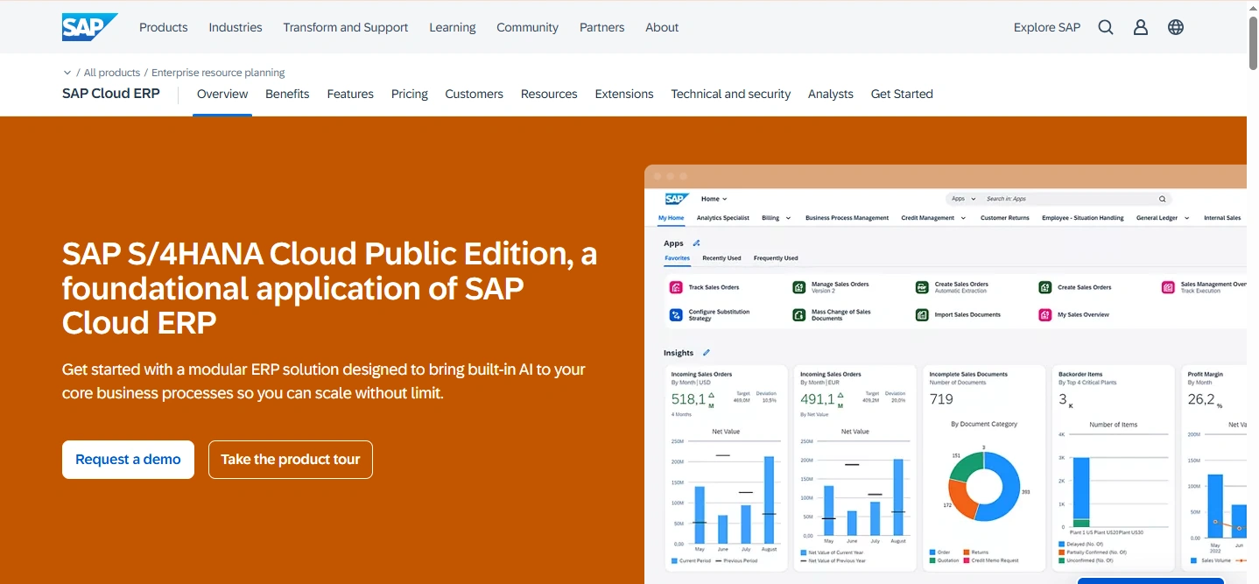Click the search icon in dashboard search box
1259x584 pixels.
click(x=1163, y=199)
